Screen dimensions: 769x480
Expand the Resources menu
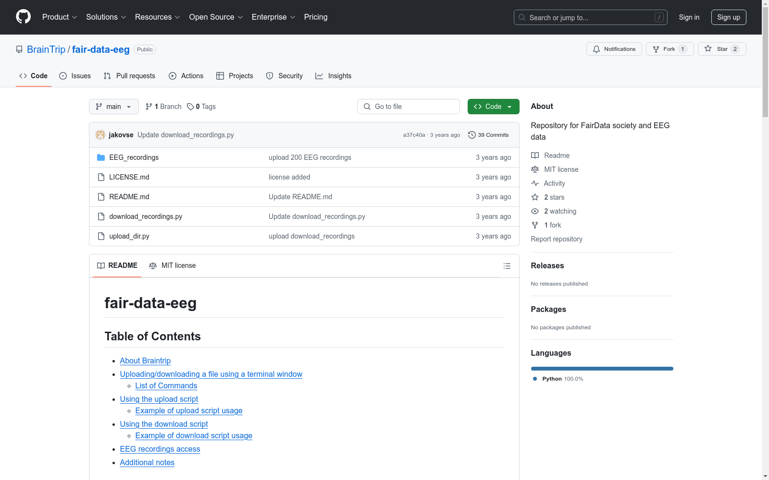tap(158, 17)
